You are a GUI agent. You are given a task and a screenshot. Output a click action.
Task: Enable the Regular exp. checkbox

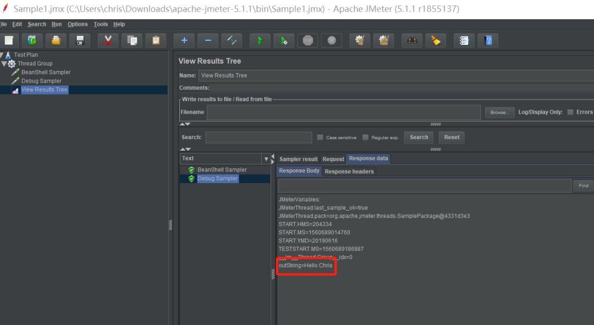365,137
